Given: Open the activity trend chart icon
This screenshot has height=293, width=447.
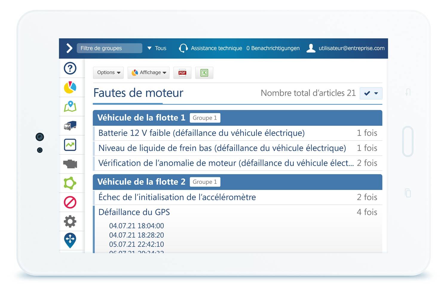Looking at the screenshot, I should pos(70,145).
